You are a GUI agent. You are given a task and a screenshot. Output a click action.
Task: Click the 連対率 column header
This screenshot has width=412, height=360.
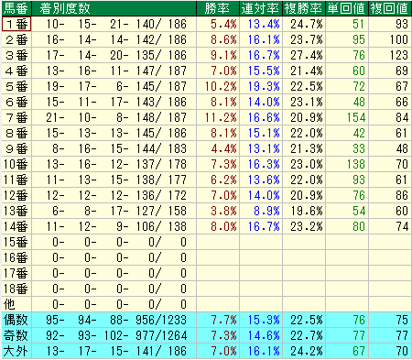click(261, 8)
